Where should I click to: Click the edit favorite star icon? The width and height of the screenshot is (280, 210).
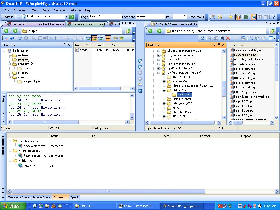click(116, 38)
